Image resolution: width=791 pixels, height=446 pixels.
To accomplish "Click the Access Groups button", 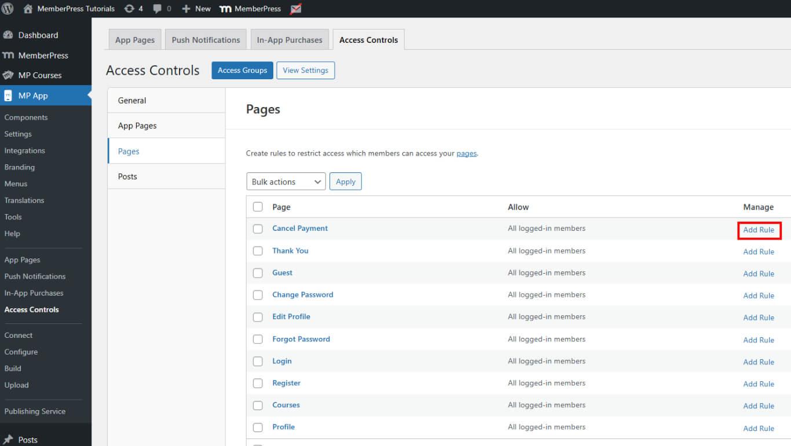I will tap(242, 71).
